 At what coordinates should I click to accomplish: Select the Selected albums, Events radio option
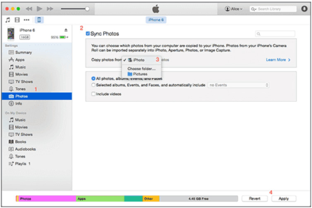[94, 85]
